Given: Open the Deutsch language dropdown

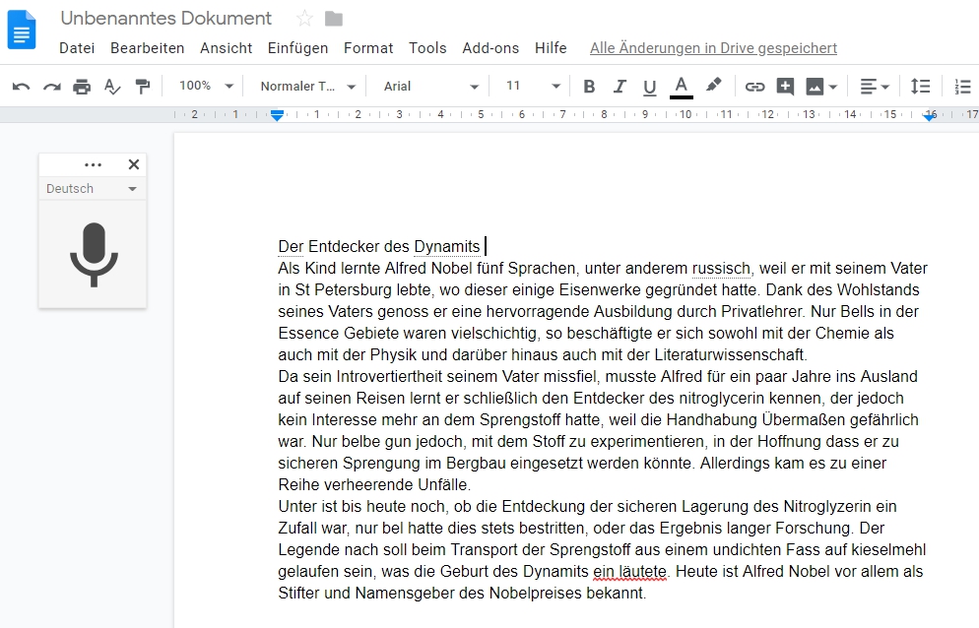Looking at the screenshot, I should coord(92,189).
